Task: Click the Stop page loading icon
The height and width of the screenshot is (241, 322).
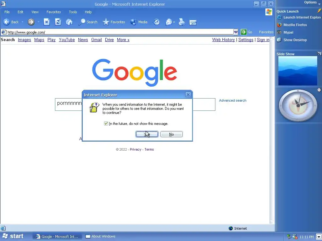Action: tap(47, 22)
